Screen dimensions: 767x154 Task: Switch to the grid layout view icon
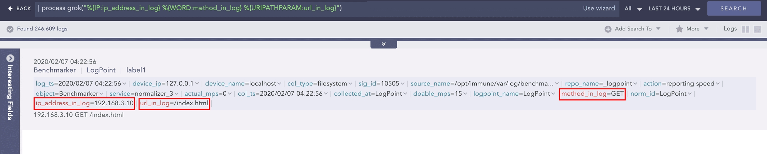pyautogui.click(x=757, y=29)
